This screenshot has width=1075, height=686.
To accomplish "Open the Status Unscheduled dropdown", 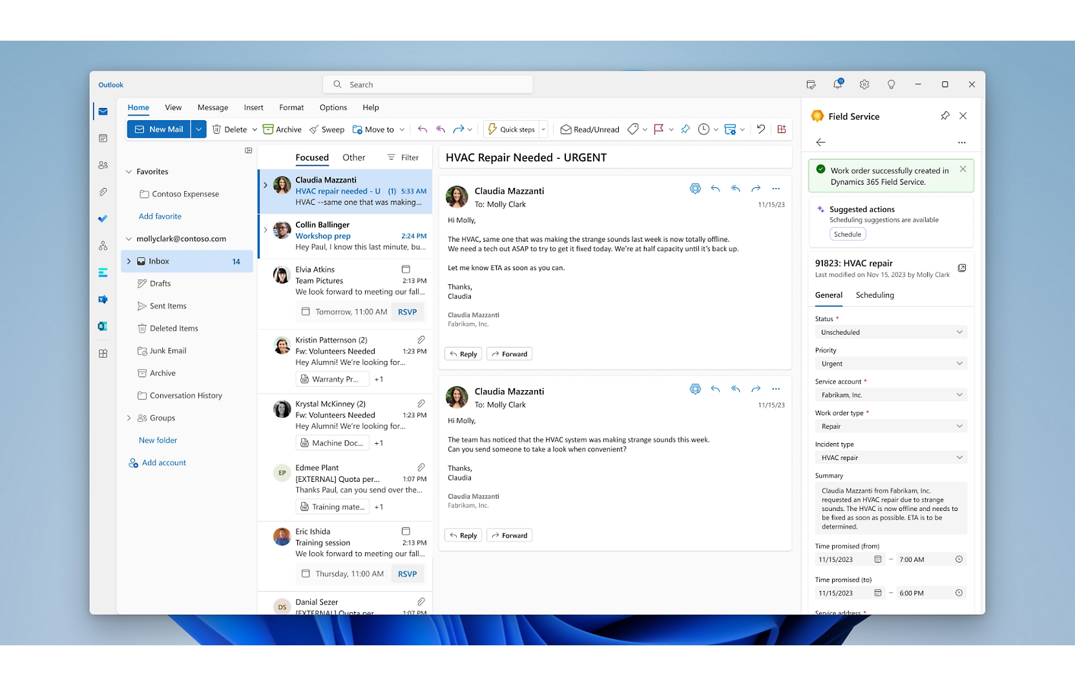I will 891,332.
